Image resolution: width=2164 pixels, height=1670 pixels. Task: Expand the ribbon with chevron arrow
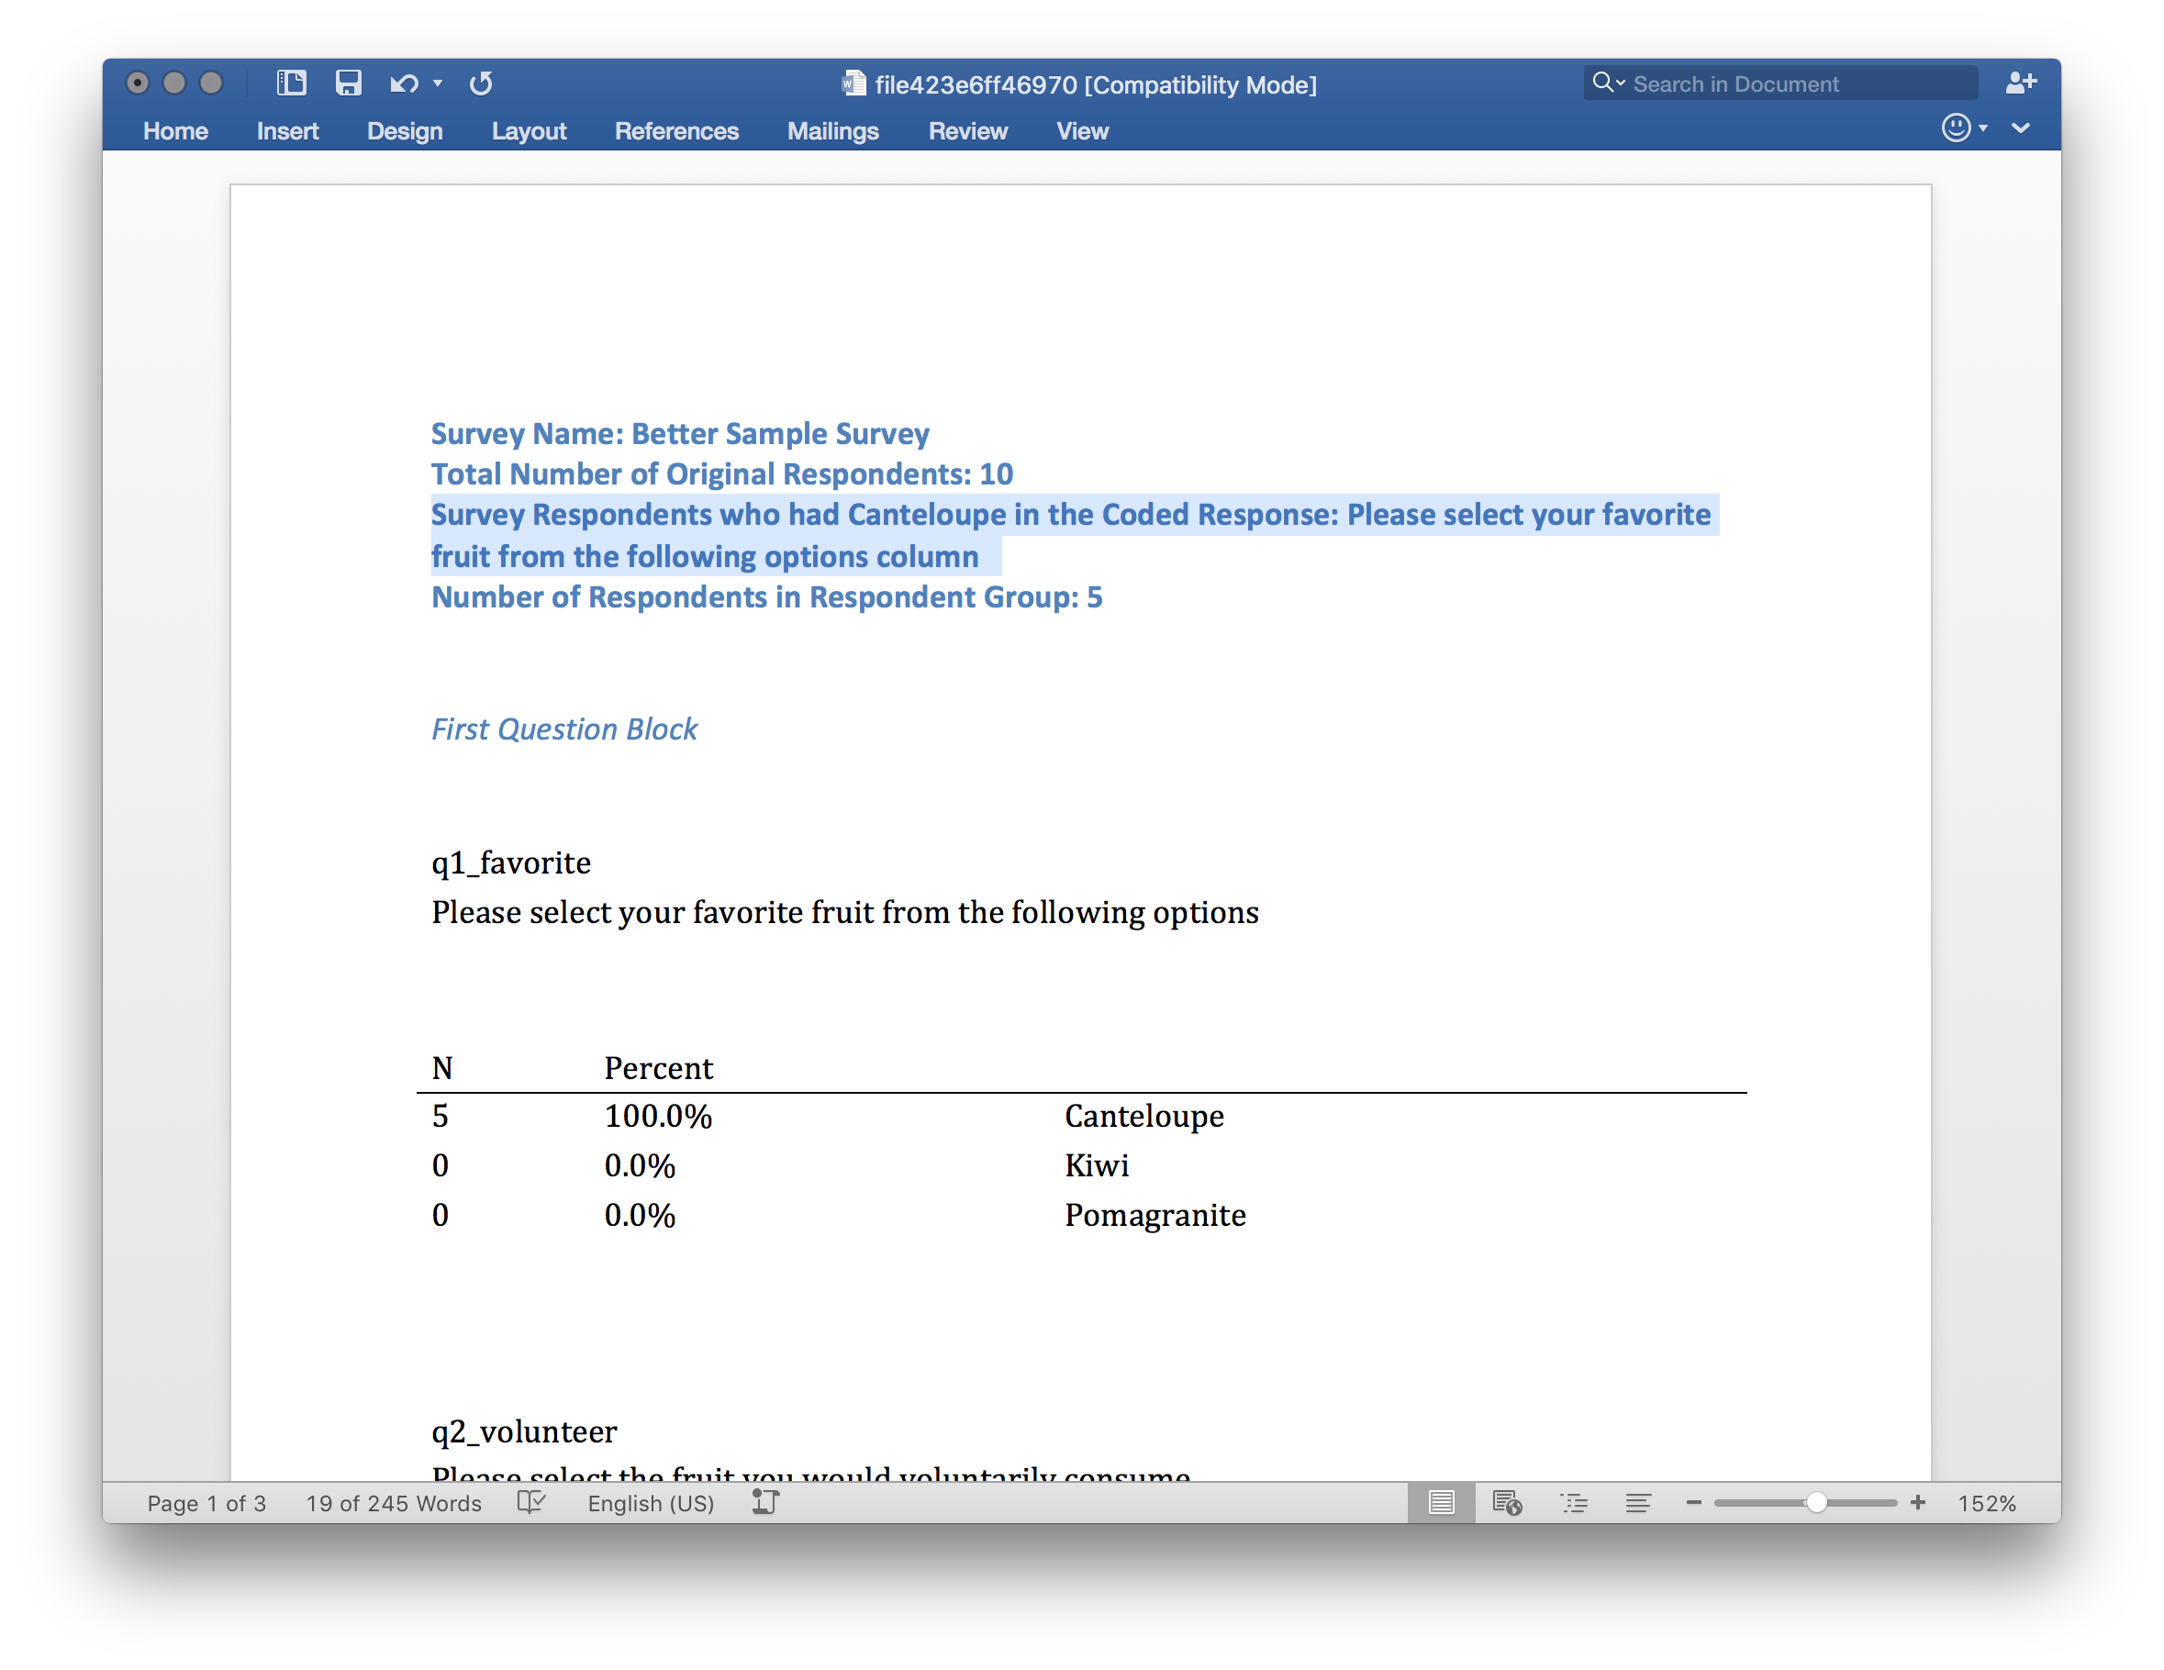[x=2022, y=128]
